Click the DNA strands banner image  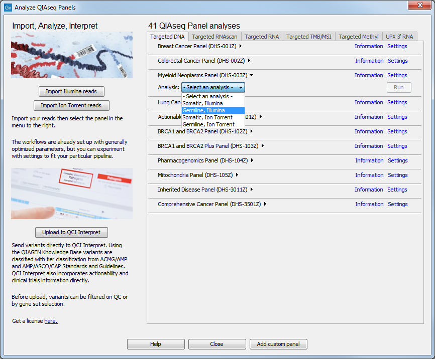(72, 55)
